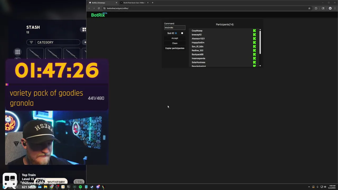
Task: Click the Kick icon next to SolarHuntress
Action: [254, 62]
